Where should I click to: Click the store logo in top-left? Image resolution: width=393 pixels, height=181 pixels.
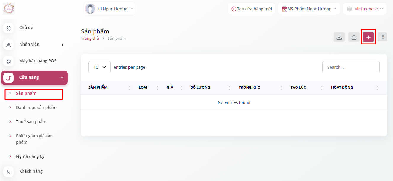point(9,9)
